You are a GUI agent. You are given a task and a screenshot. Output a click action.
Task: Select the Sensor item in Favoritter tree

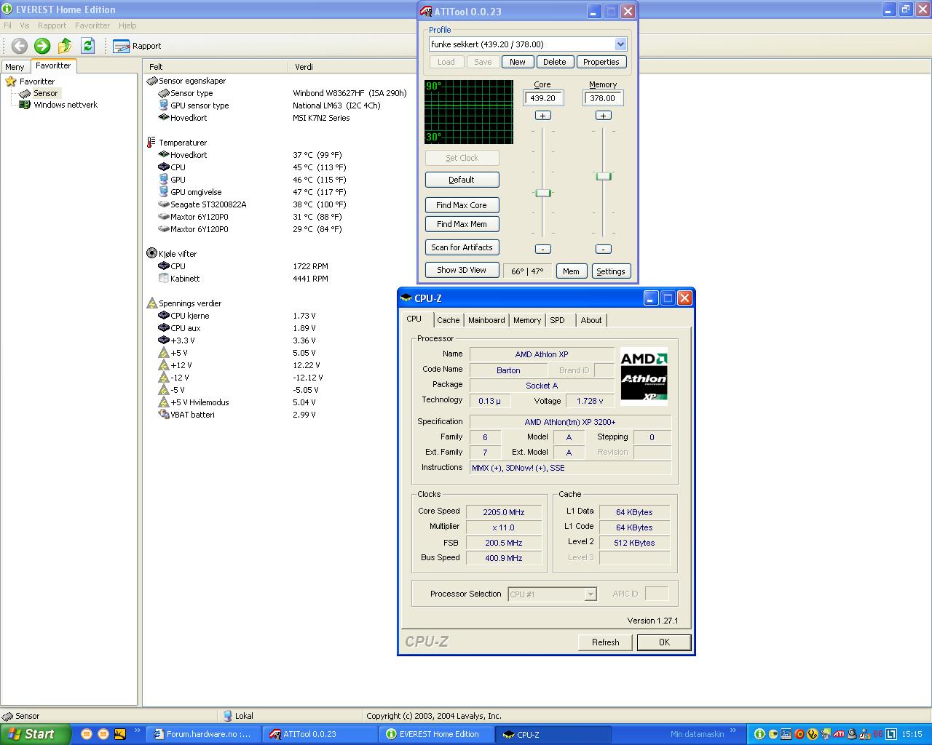45,93
